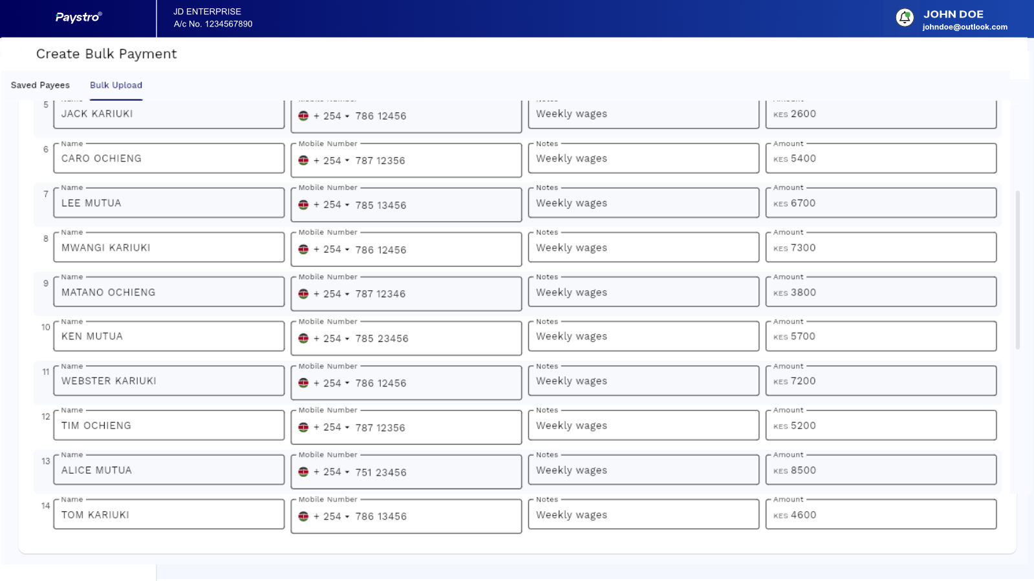Click Kenya flag icon in Caro Ochieng row

point(303,160)
